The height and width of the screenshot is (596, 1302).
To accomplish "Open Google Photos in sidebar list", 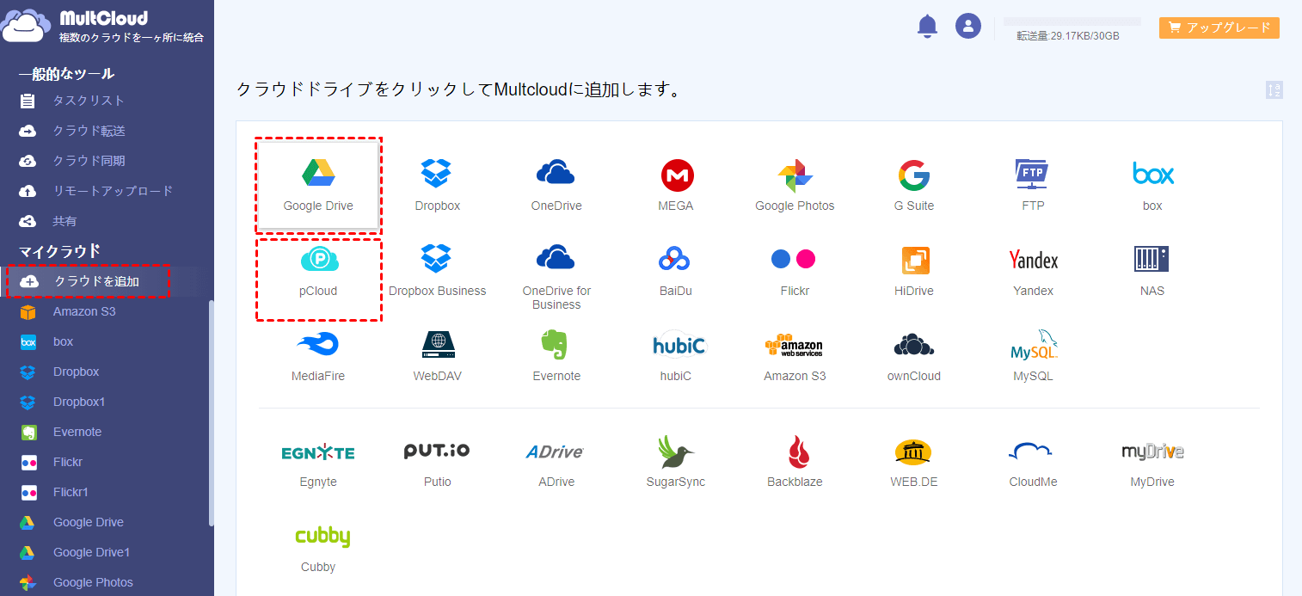I will point(93,582).
